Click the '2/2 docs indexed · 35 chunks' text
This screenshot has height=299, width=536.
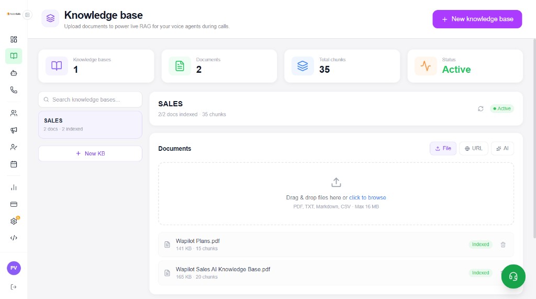click(192, 114)
